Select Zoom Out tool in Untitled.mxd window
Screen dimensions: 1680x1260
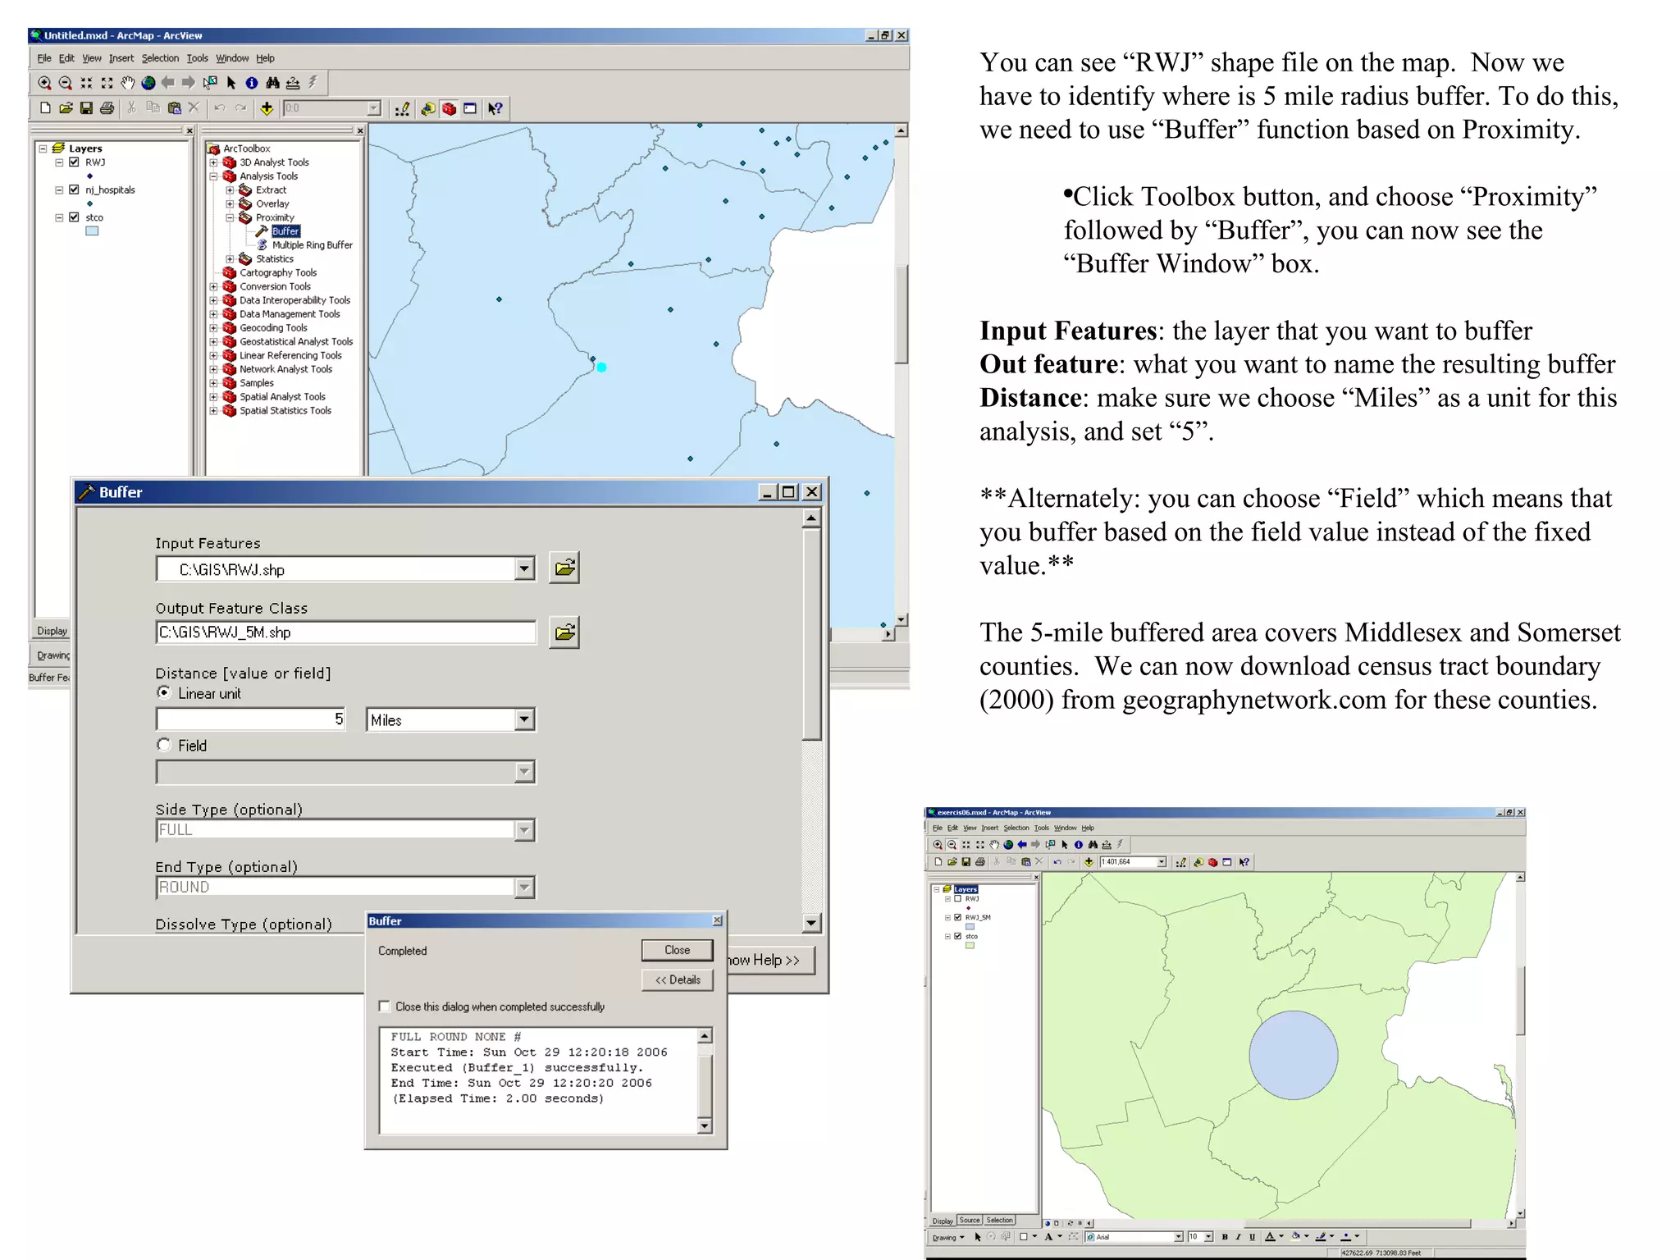tap(66, 83)
